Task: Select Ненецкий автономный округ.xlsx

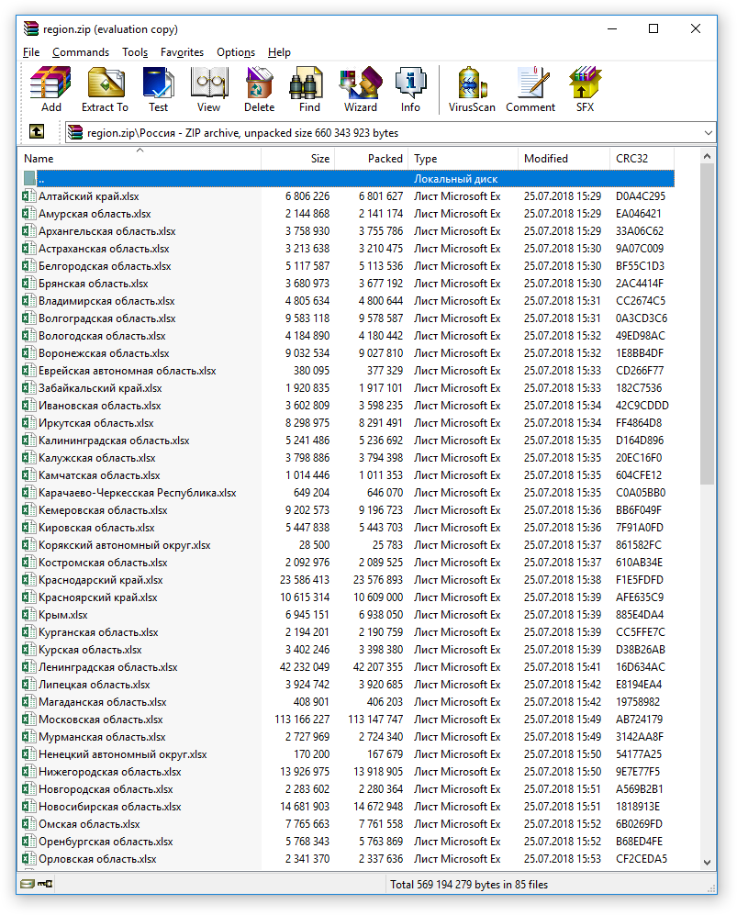Action: pos(347,754)
